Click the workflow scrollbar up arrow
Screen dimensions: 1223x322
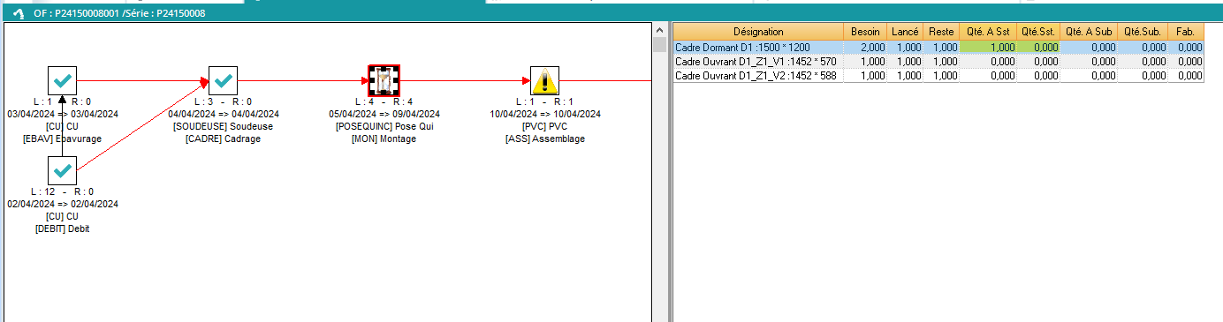(x=659, y=29)
